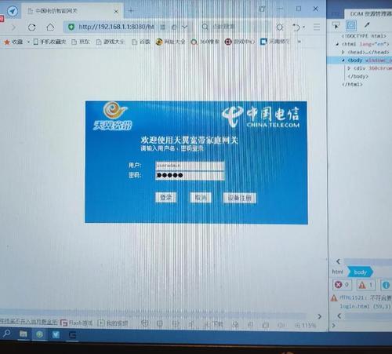Open a new tab with plus button
Image resolution: width=392 pixels, height=354 pixels.
click(x=132, y=11)
